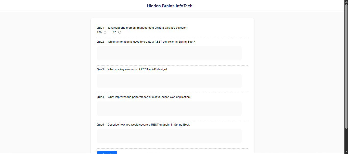Click the answer field for Que4 performance question
This screenshot has width=348, height=154.
[169, 109]
